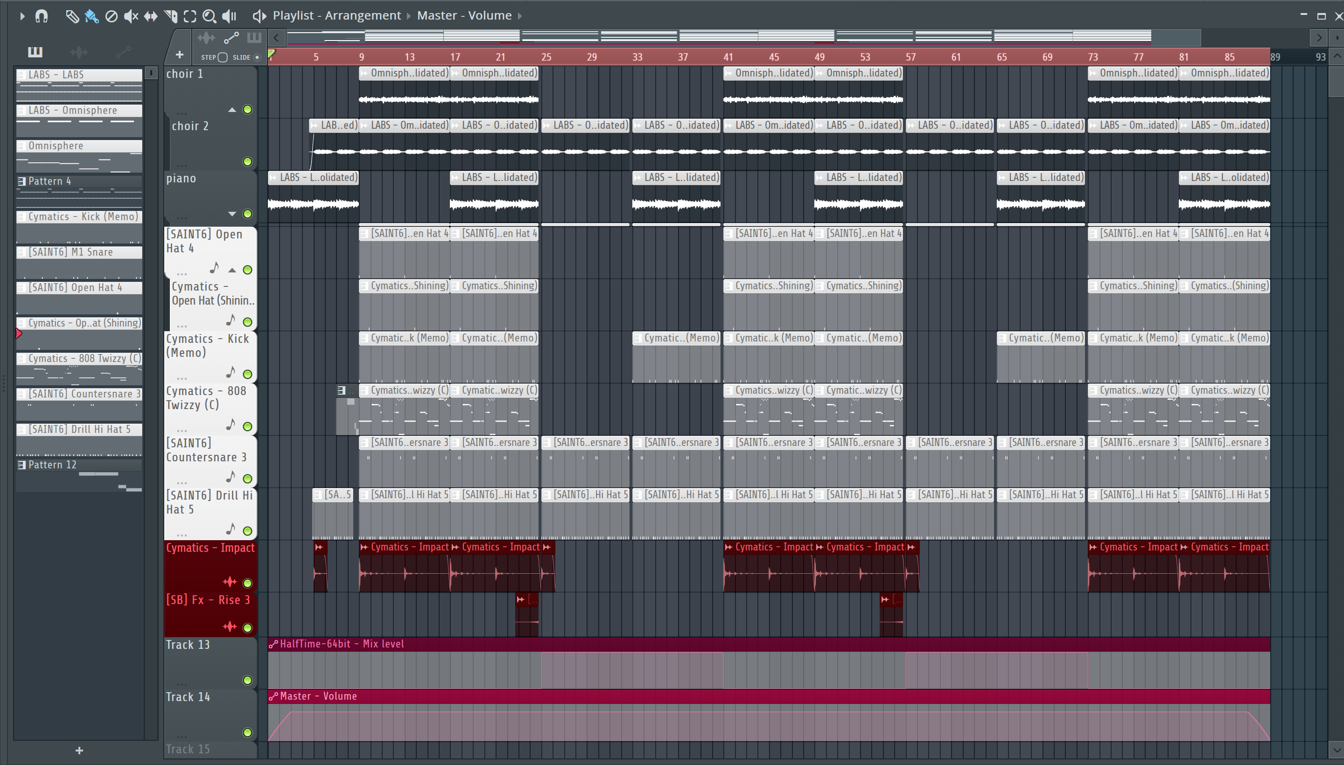The height and width of the screenshot is (765, 1344).
Task: Collapse choir 1 group arrow
Action: 232,110
